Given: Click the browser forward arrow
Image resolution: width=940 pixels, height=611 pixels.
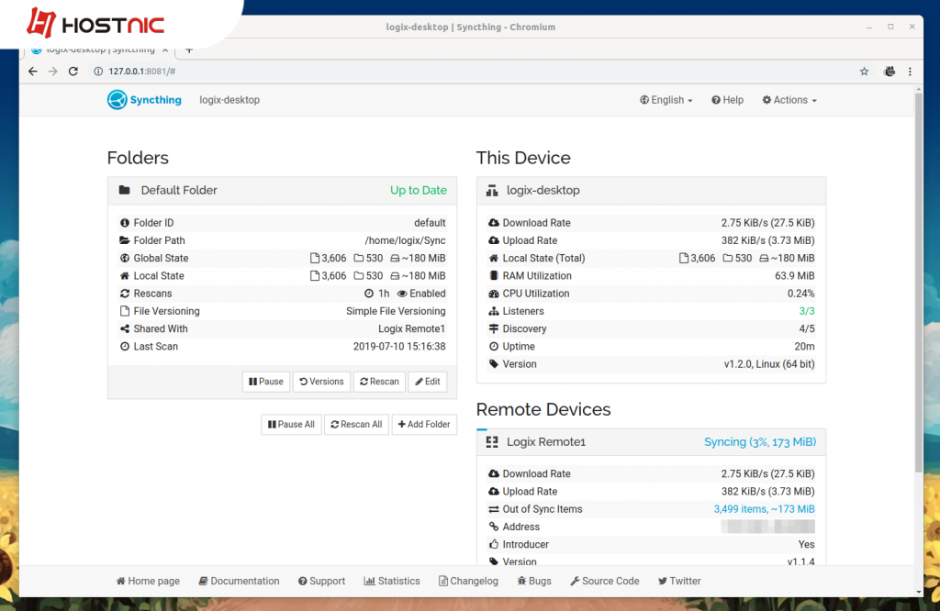Looking at the screenshot, I should pyautogui.click(x=52, y=72).
